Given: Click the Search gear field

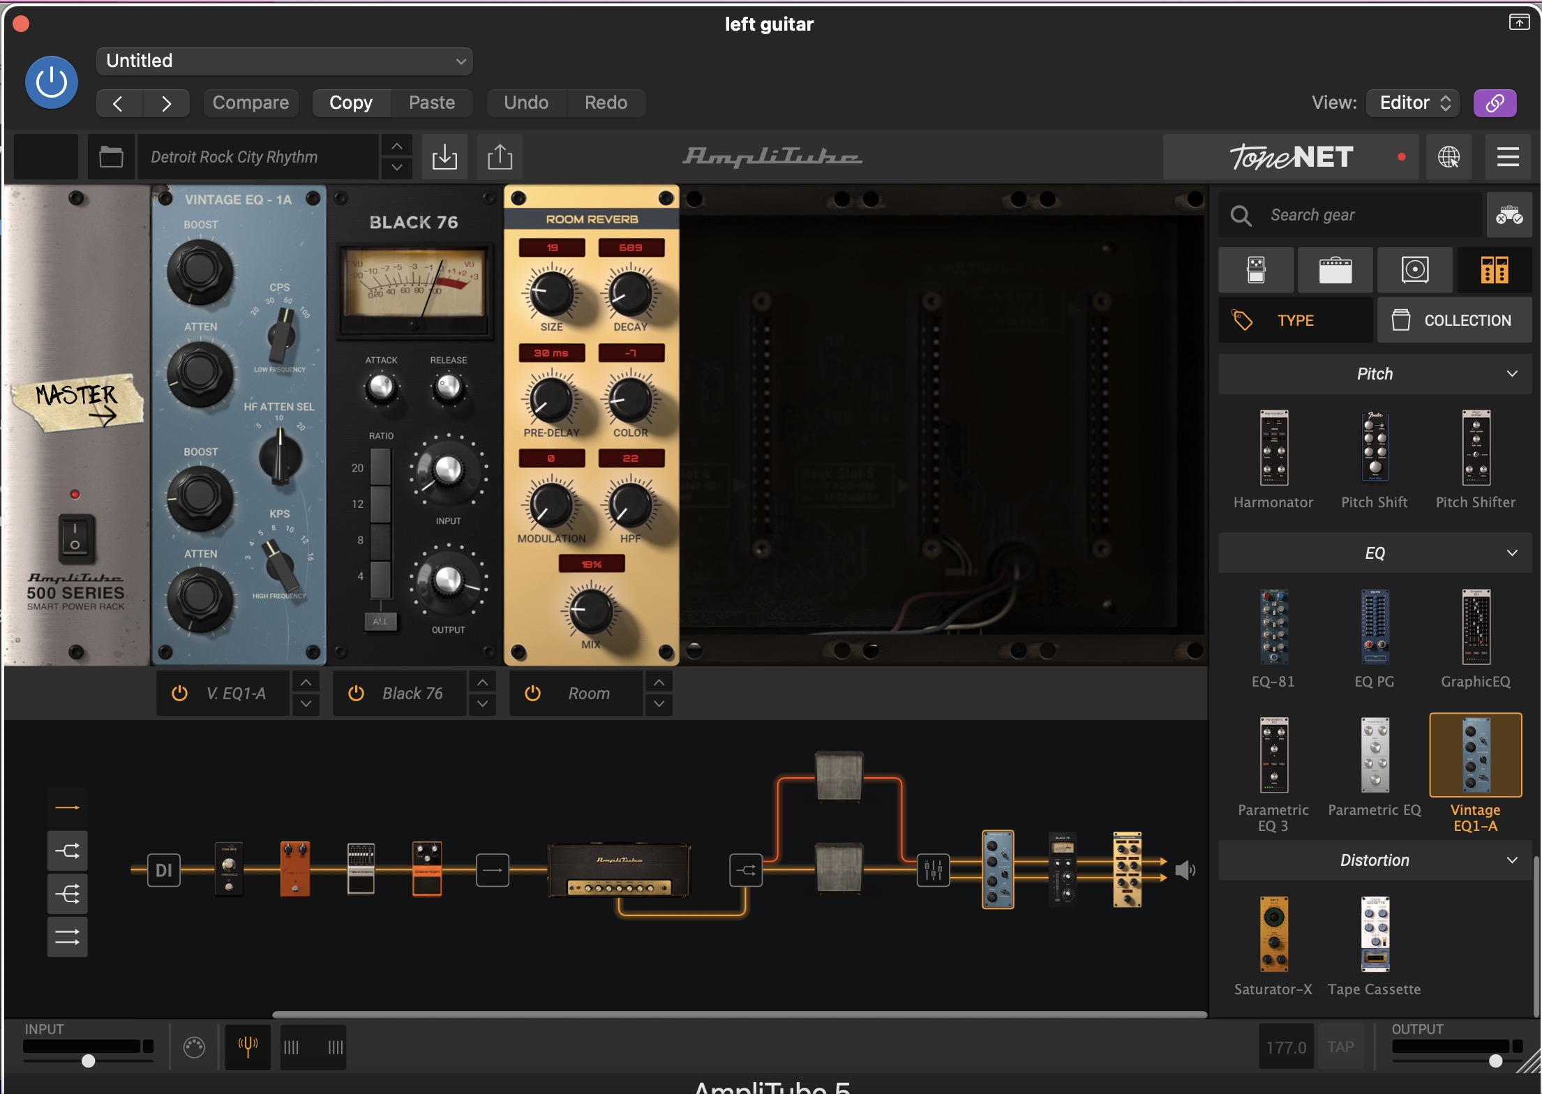Looking at the screenshot, I should tap(1350, 215).
